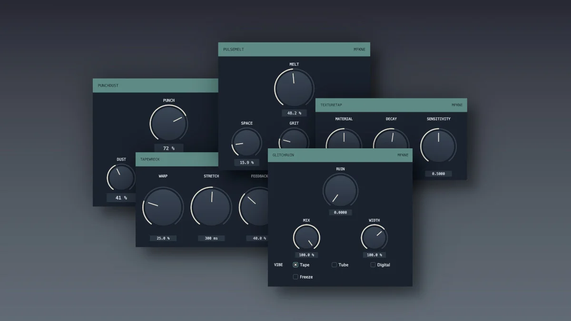This screenshot has width=571, height=321.
Task: Click the GLITCHRUIN title text
Action: [284, 155]
